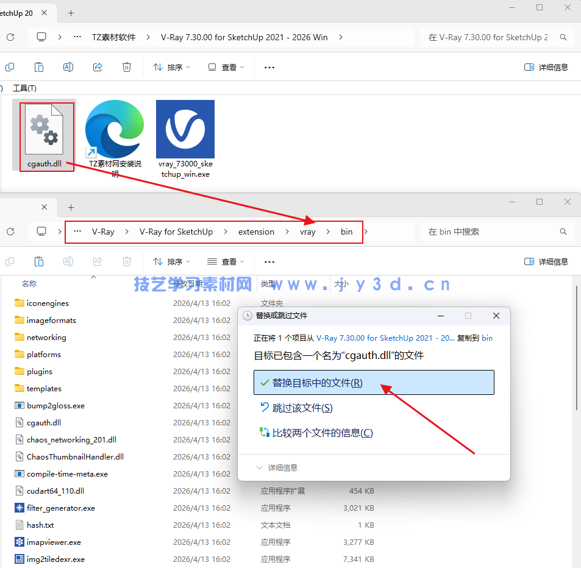Select the rename icon in the toolbar

[x=68, y=66]
